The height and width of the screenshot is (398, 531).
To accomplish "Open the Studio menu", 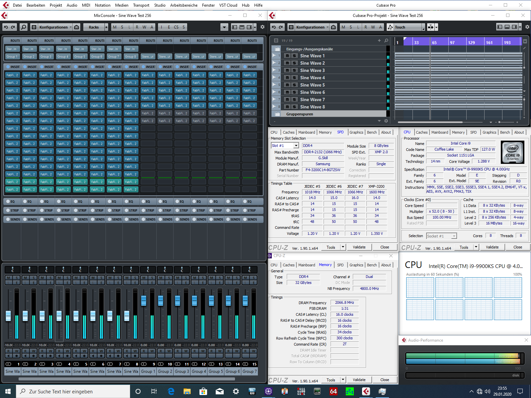I will pyautogui.click(x=160, y=5).
